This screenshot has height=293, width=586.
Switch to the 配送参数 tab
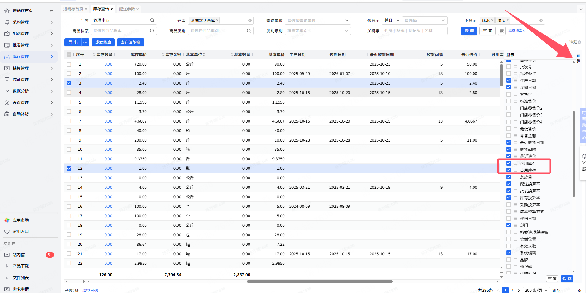point(127,9)
